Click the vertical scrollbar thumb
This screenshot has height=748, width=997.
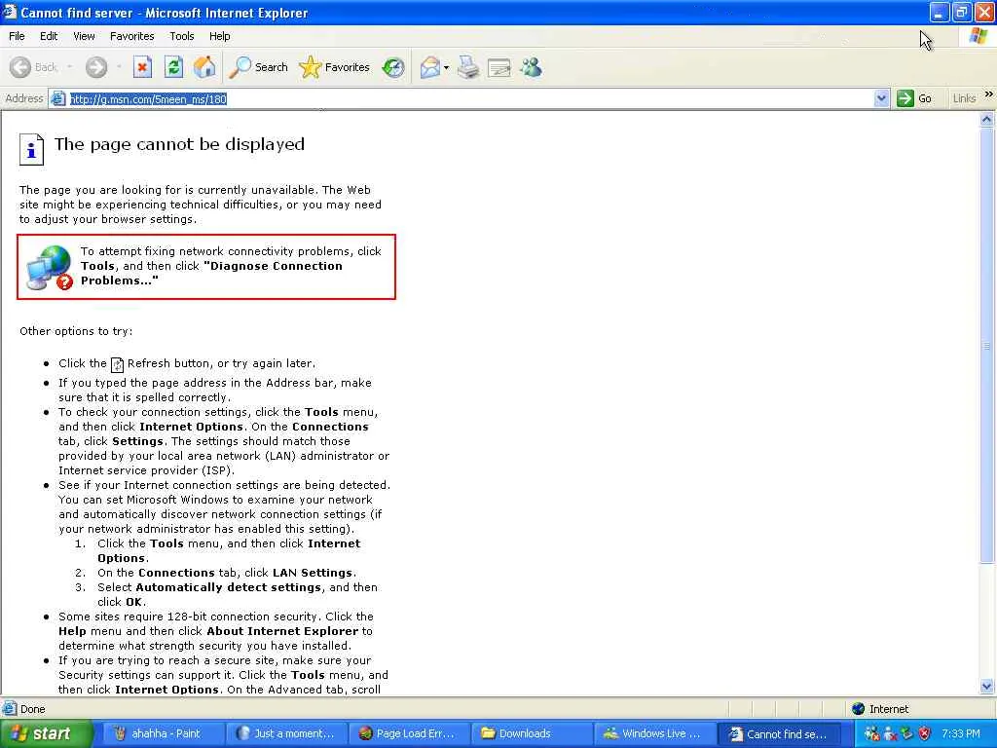(x=986, y=347)
